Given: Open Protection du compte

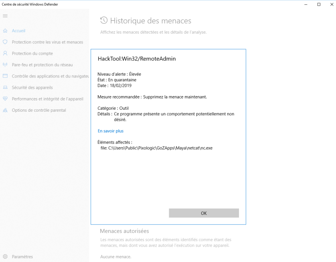Looking at the screenshot, I should point(32,53).
